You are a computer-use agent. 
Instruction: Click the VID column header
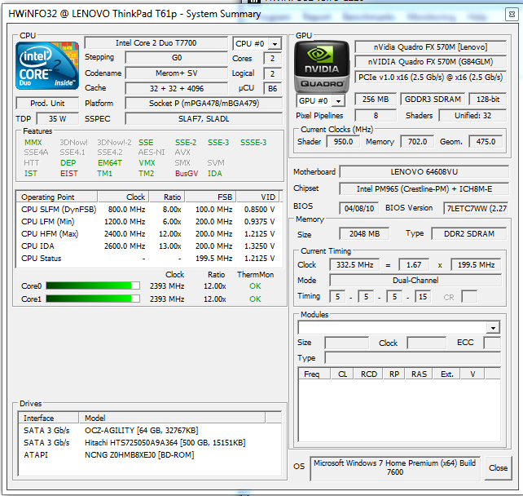[257, 197]
